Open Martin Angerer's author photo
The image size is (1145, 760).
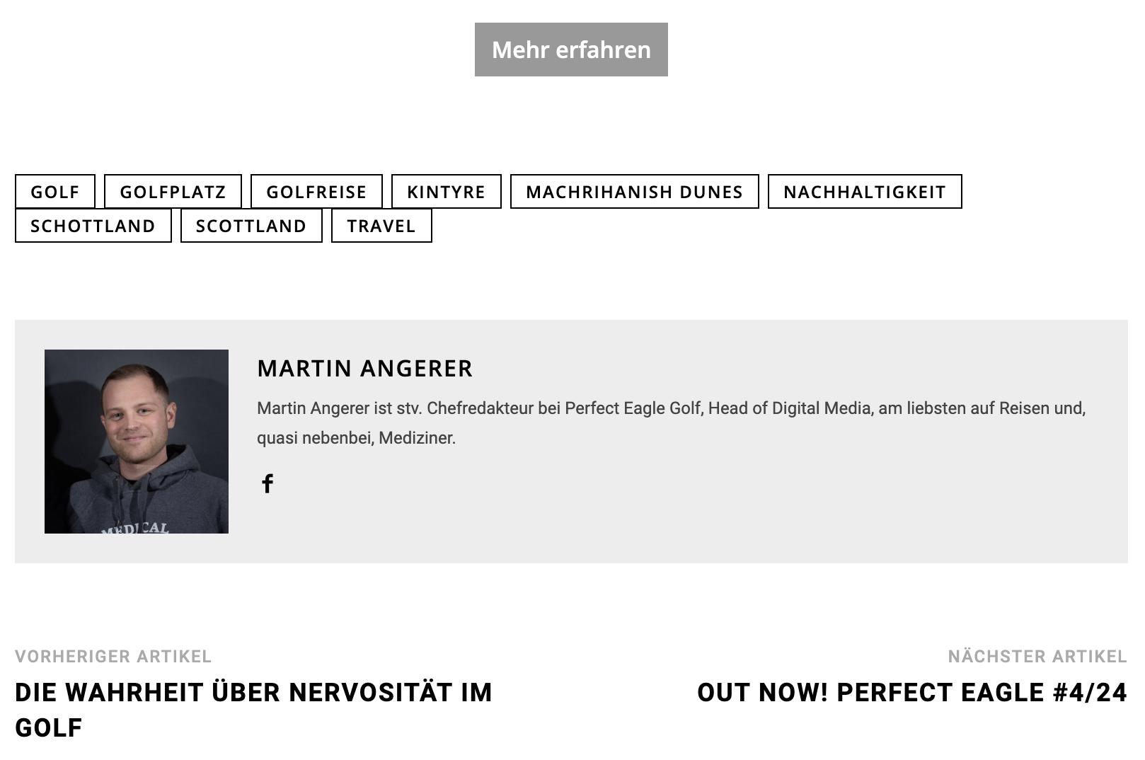click(137, 442)
